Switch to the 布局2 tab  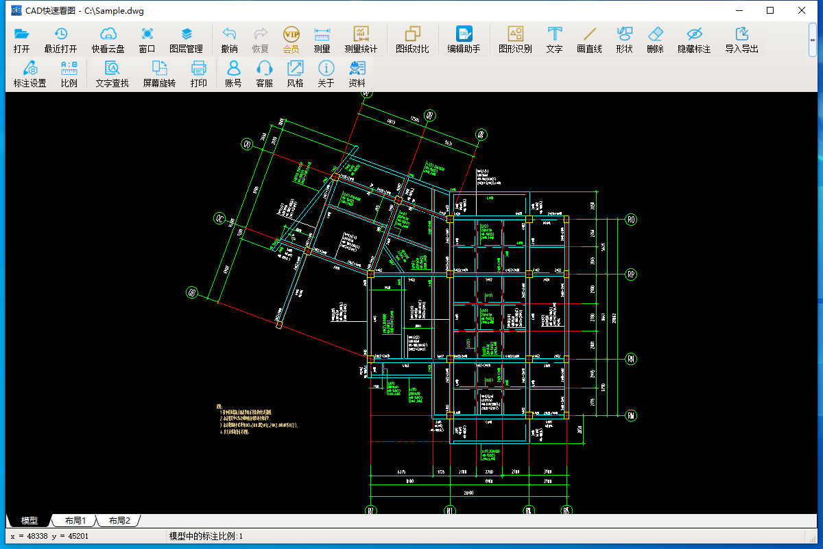tap(119, 521)
